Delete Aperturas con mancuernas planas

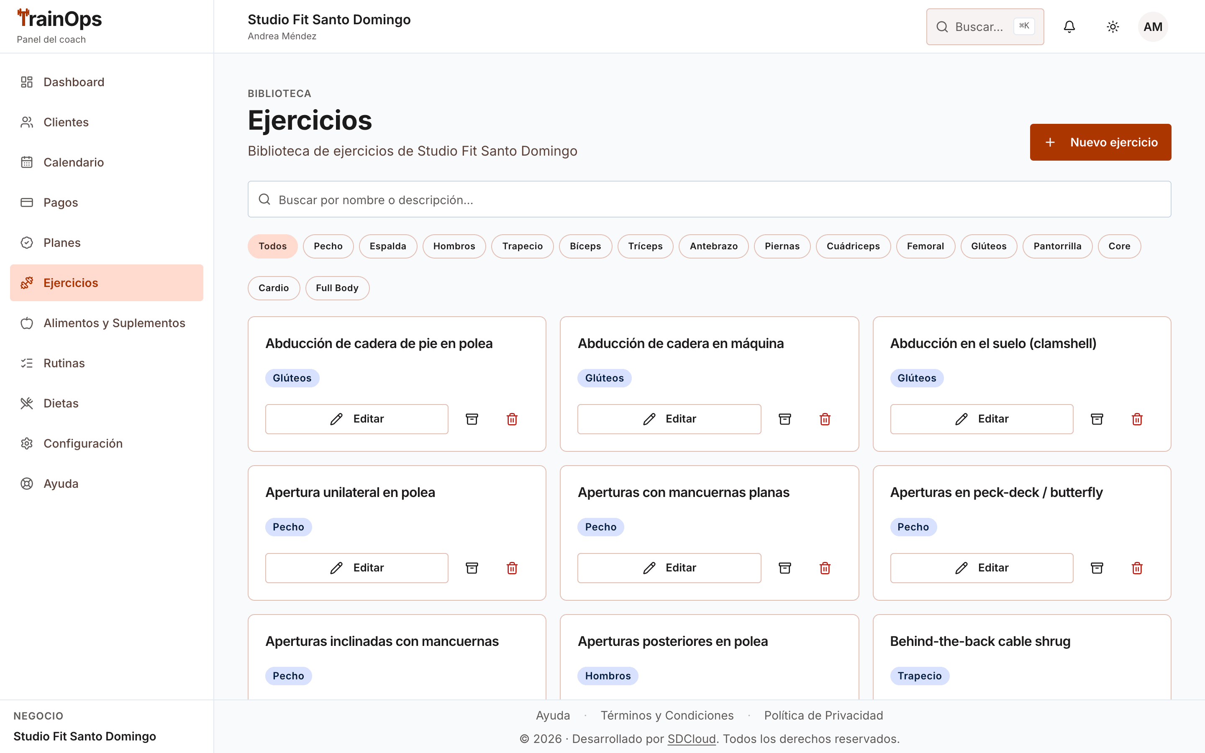pyautogui.click(x=825, y=568)
